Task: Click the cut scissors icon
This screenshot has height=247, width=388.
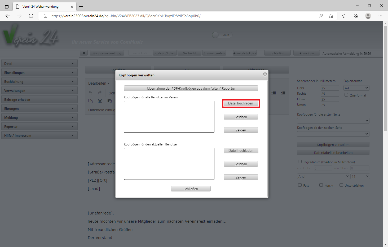Action: tap(100, 101)
